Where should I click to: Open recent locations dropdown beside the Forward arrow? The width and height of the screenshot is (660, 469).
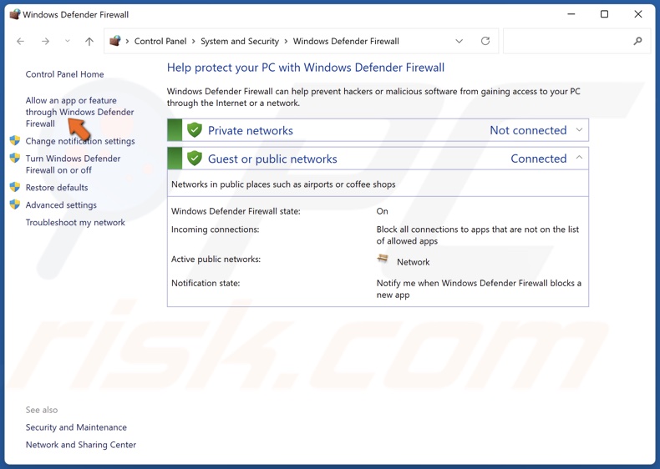pyautogui.click(x=68, y=41)
